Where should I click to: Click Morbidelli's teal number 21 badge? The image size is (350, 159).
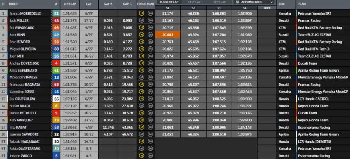(56, 13)
